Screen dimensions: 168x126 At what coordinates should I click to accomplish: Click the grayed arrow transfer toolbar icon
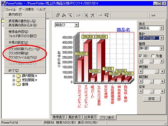coord(100,15)
